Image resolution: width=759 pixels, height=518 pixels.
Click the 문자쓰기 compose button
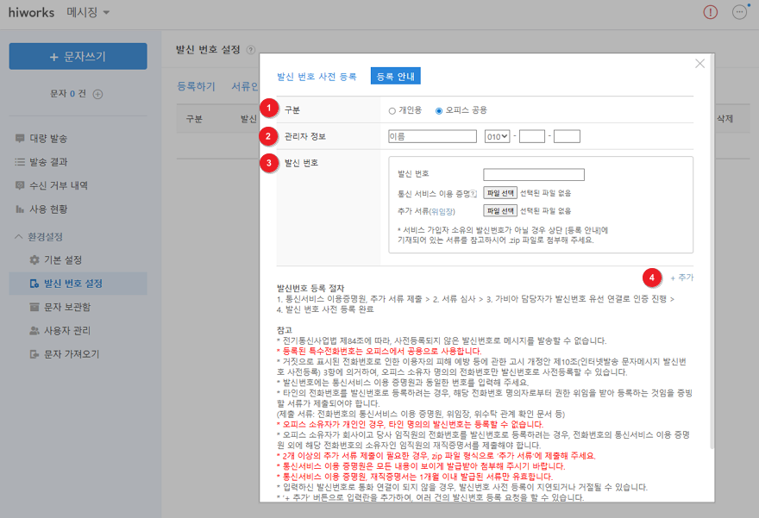[78, 56]
